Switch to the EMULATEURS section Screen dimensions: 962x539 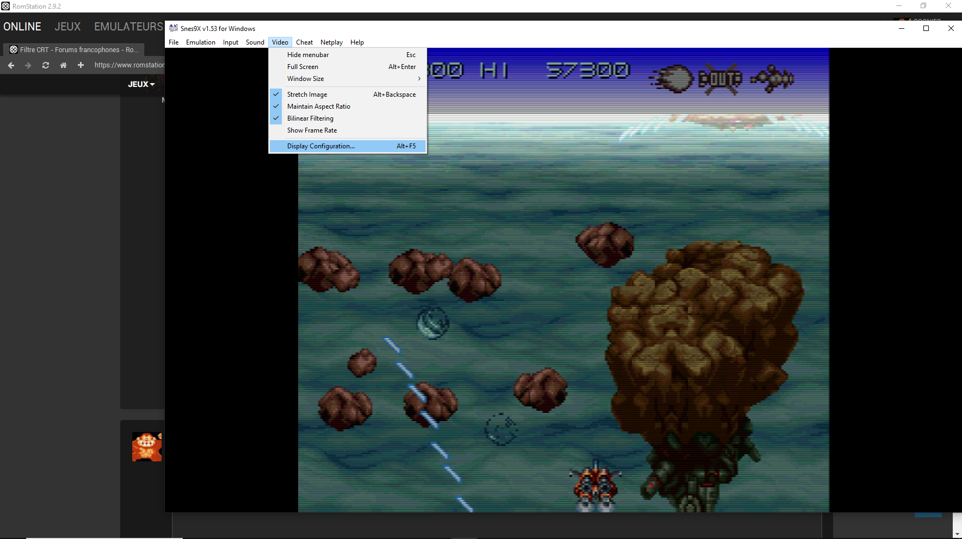click(x=128, y=27)
